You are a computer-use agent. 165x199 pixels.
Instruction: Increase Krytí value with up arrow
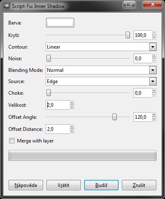click(154, 33)
